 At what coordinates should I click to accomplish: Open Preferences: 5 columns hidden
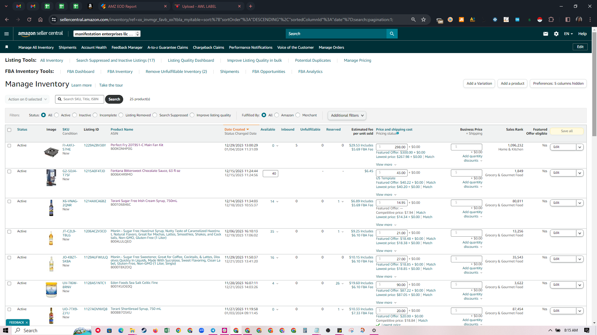(558, 83)
